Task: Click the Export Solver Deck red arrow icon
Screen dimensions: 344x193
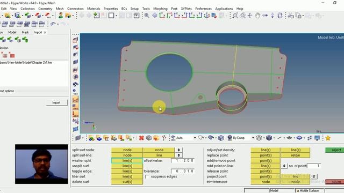Action: pyautogui.click(x=38, y=16)
